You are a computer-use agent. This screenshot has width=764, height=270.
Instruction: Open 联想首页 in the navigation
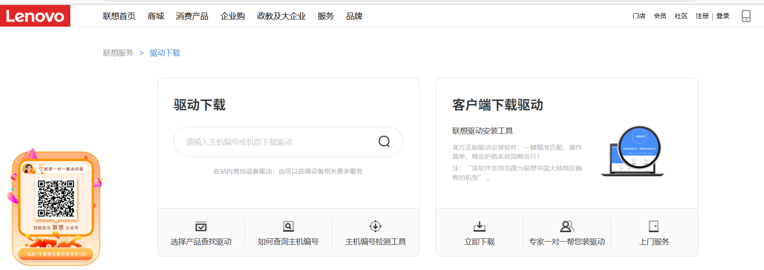pos(119,16)
